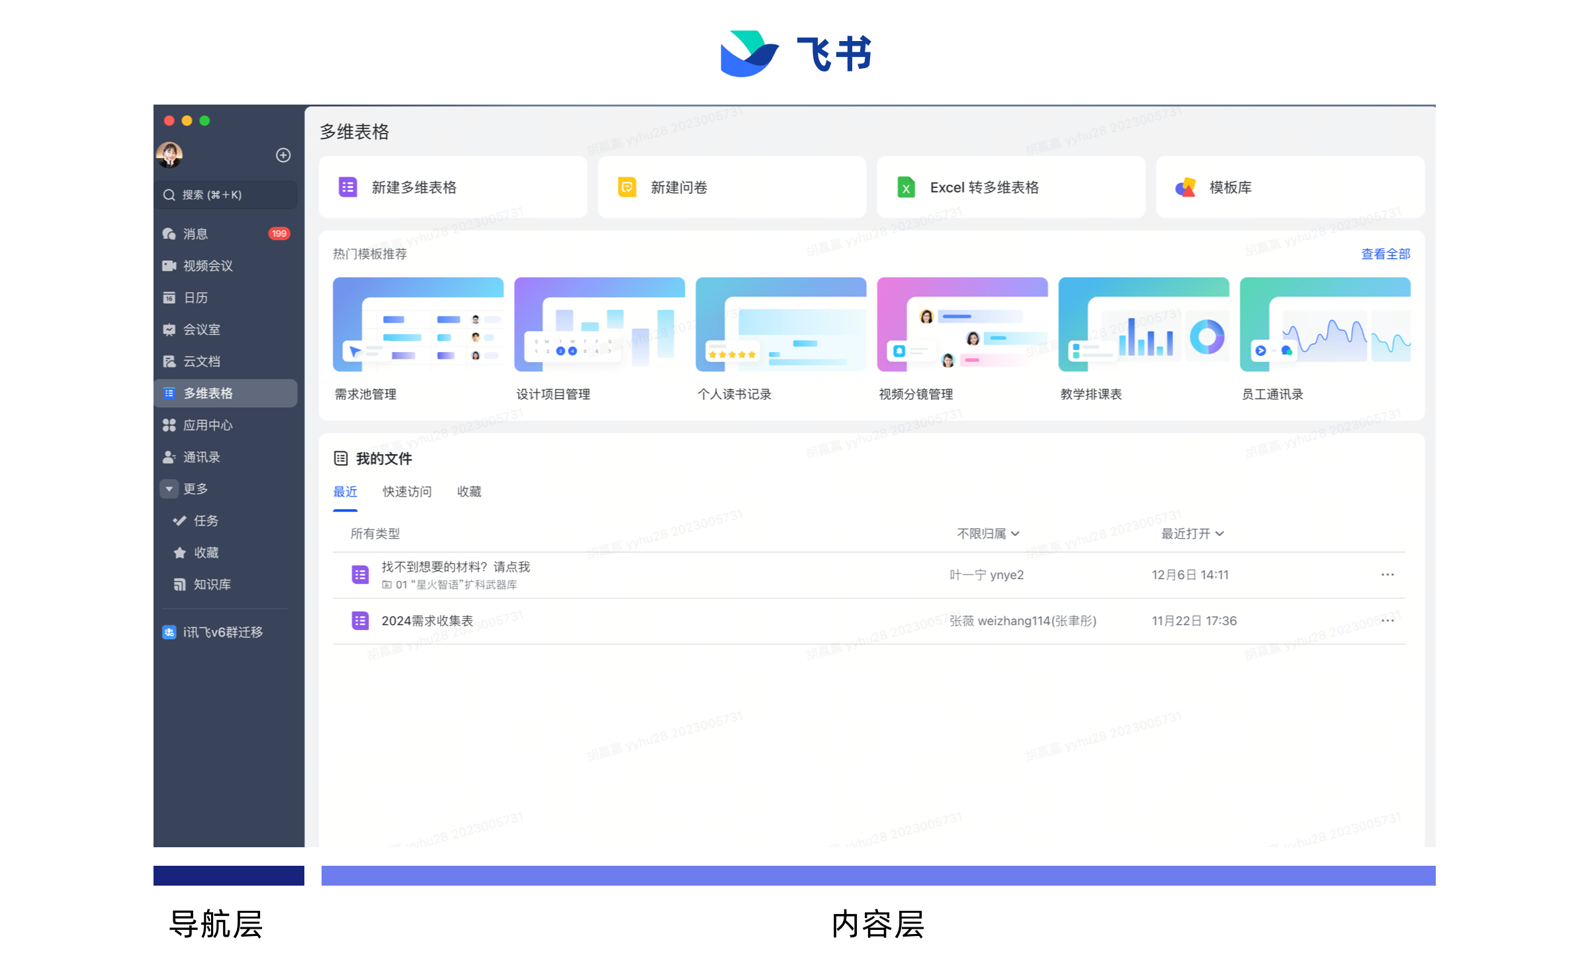Switch to the 快速访问 tab
This screenshot has height=973, width=1588.
click(x=406, y=491)
